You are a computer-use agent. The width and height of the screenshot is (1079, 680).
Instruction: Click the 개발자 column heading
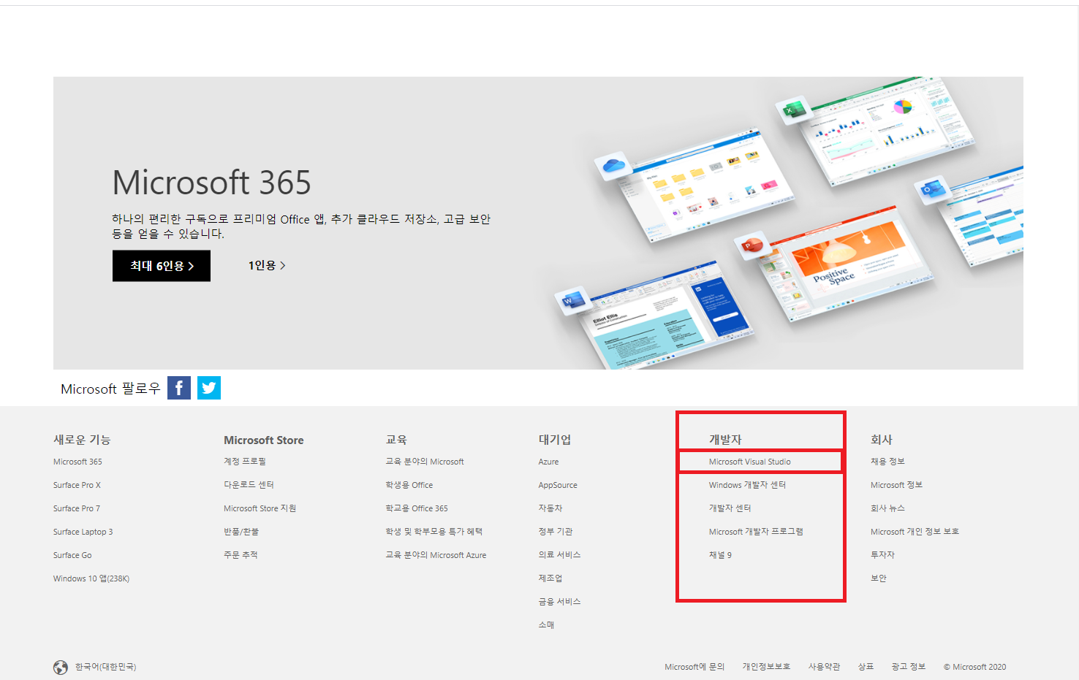[x=725, y=440]
